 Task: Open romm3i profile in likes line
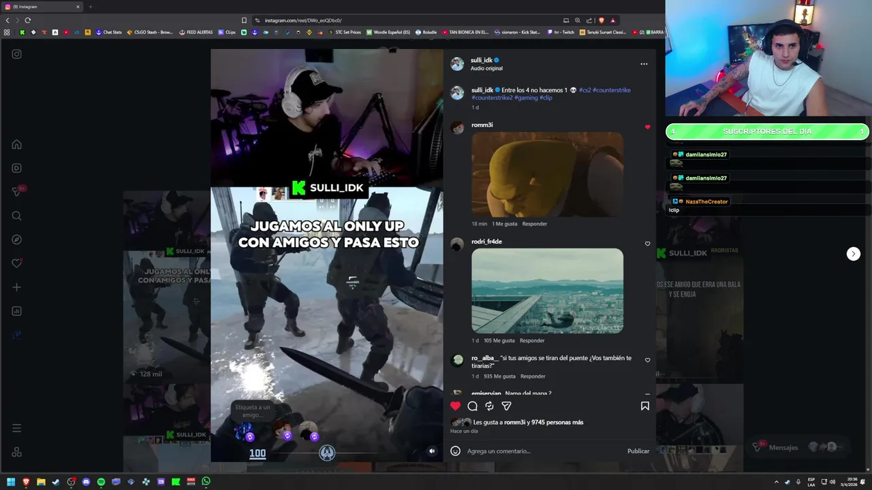tap(514, 423)
